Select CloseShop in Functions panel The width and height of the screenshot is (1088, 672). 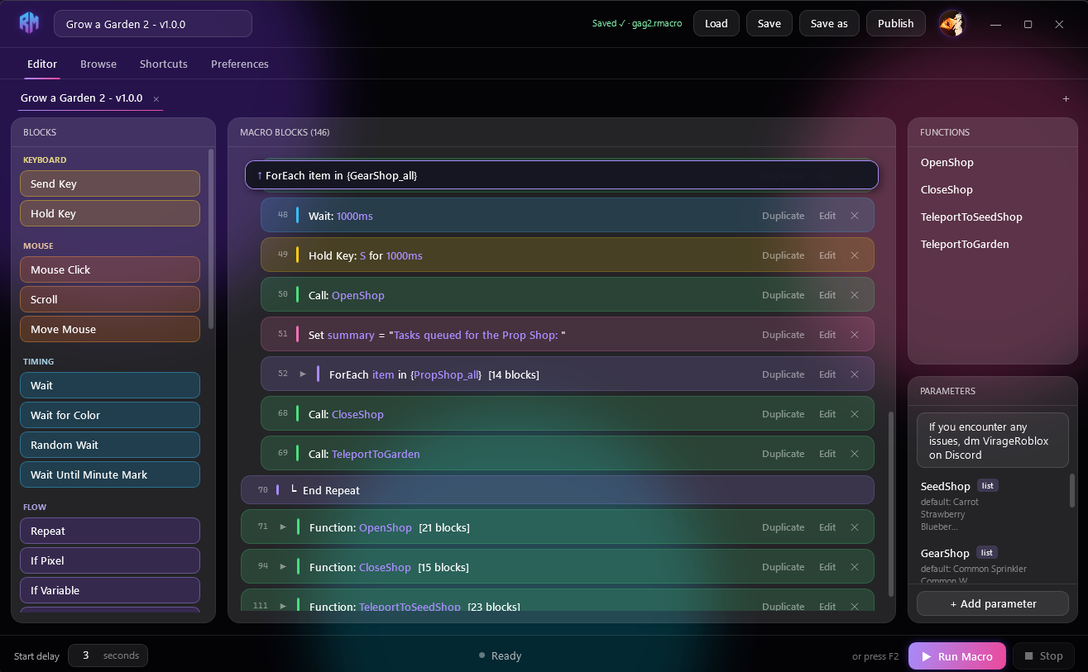point(947,190)
